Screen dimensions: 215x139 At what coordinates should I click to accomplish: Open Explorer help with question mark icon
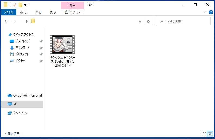(211, 12)
